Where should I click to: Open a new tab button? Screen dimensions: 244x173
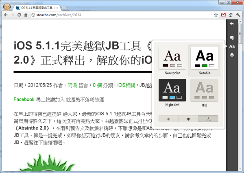[x=64, y=8]
